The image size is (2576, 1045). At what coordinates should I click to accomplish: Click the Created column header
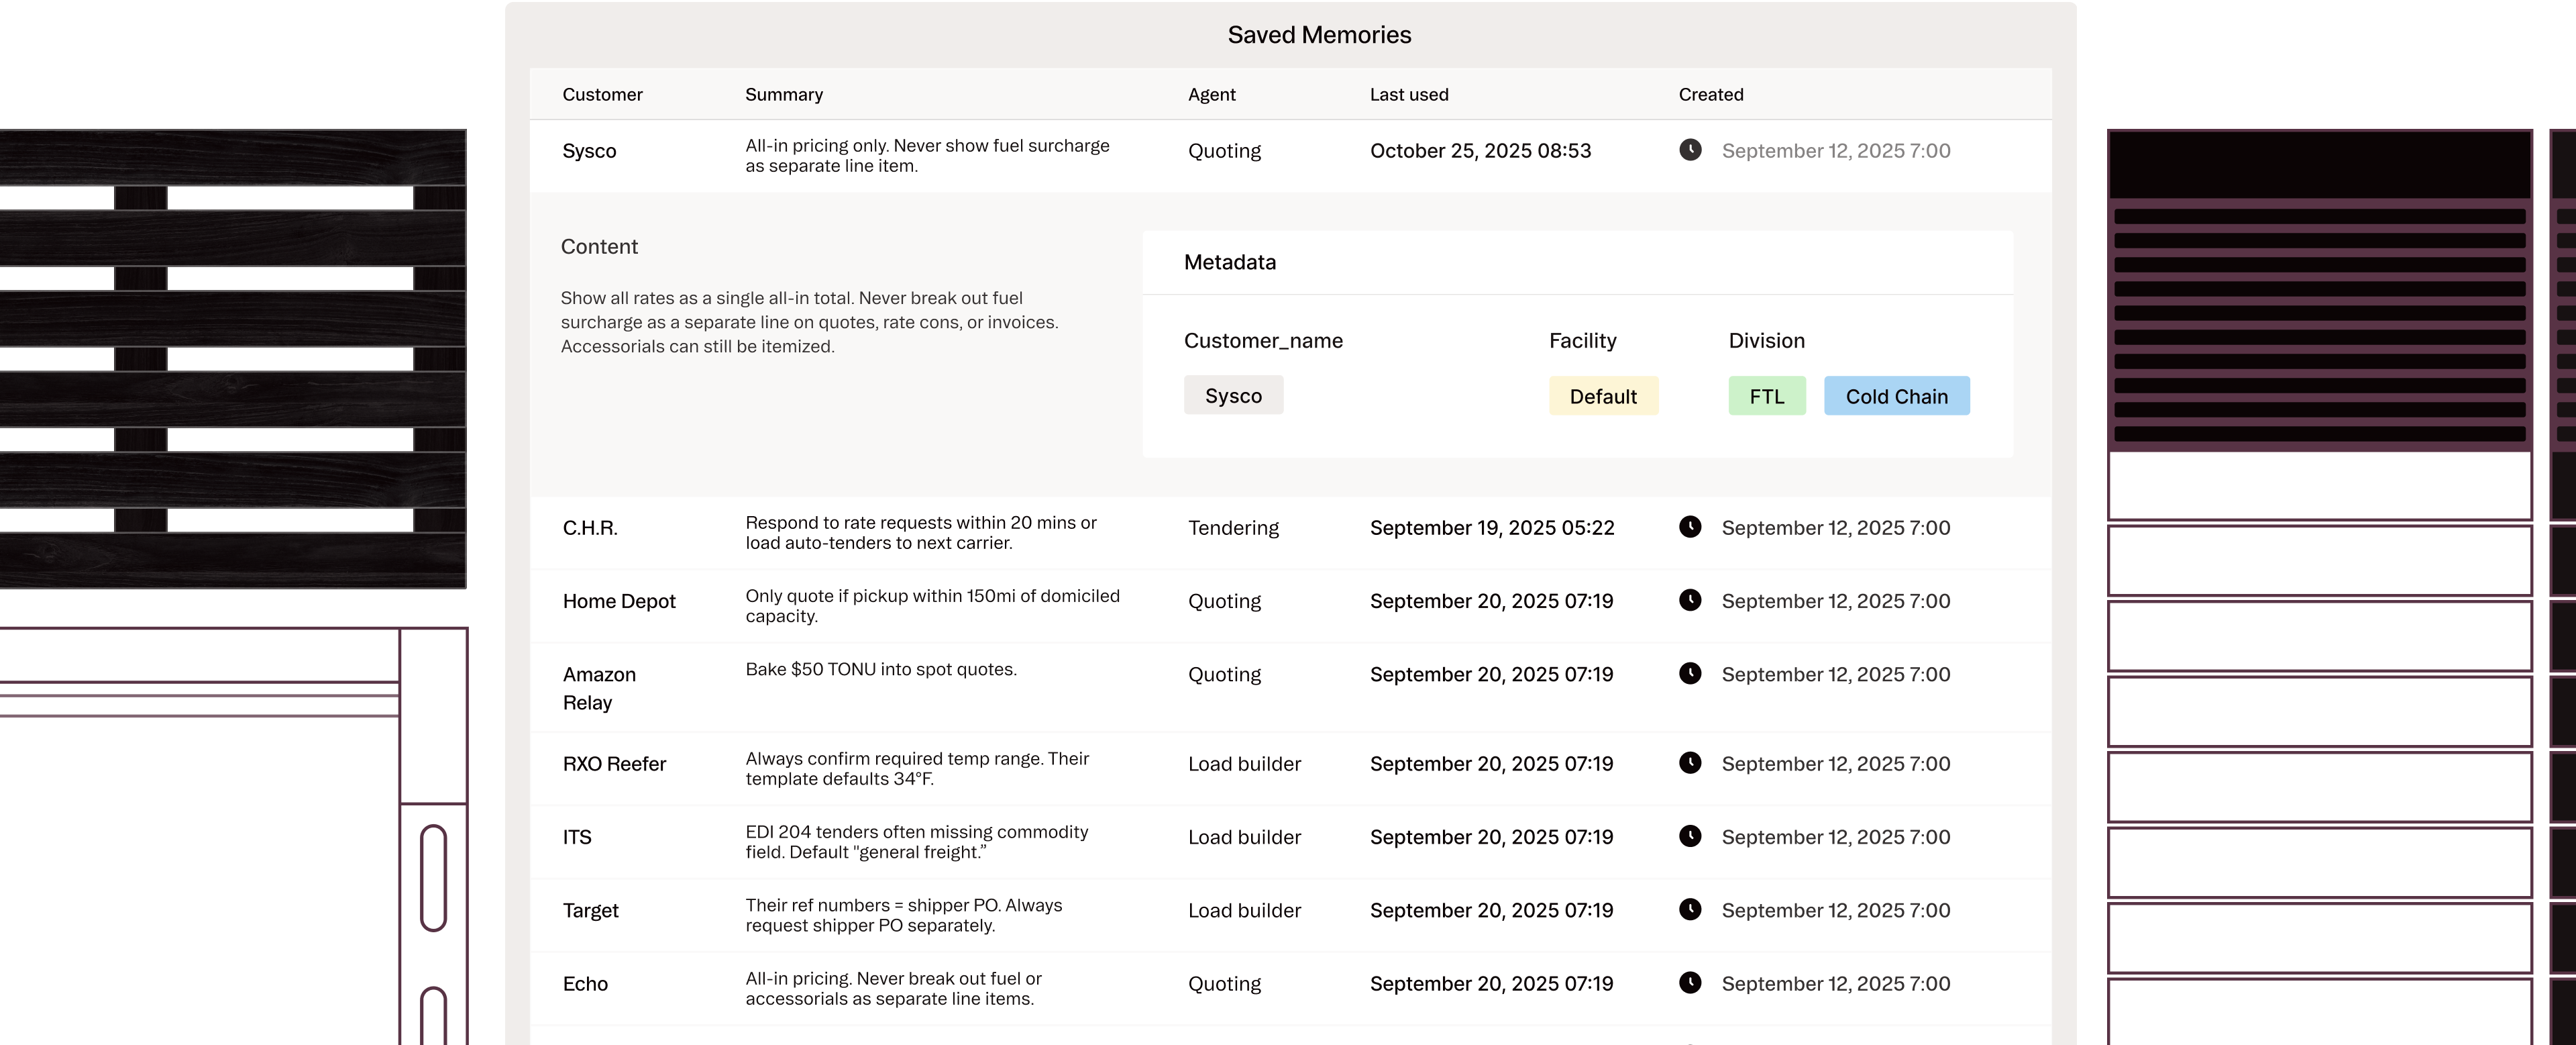1710,95
